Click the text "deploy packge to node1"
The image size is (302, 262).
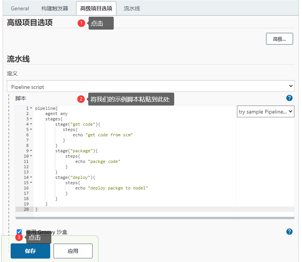pyautogui.click(x=118, y=188)
